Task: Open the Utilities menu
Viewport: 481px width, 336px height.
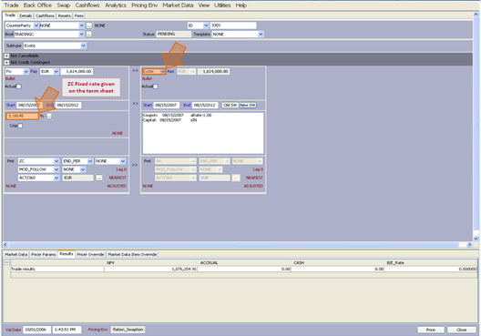Action: tap(222, 5)
